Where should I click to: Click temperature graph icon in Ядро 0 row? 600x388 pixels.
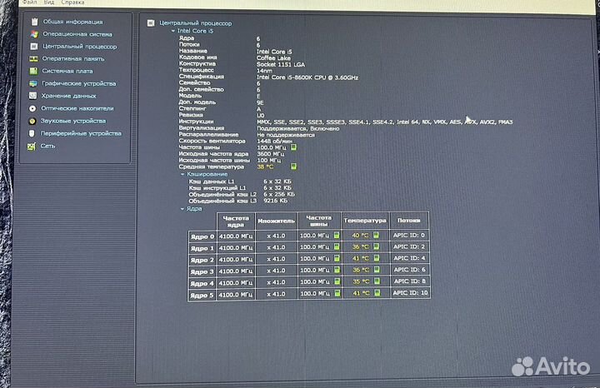pyautogui.click(x=376, y=235)
